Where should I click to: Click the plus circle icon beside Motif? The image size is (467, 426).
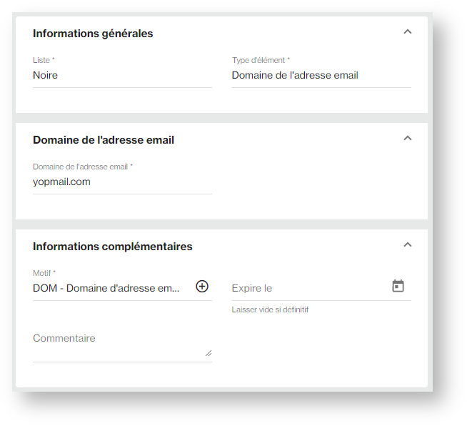click(202, 287)
